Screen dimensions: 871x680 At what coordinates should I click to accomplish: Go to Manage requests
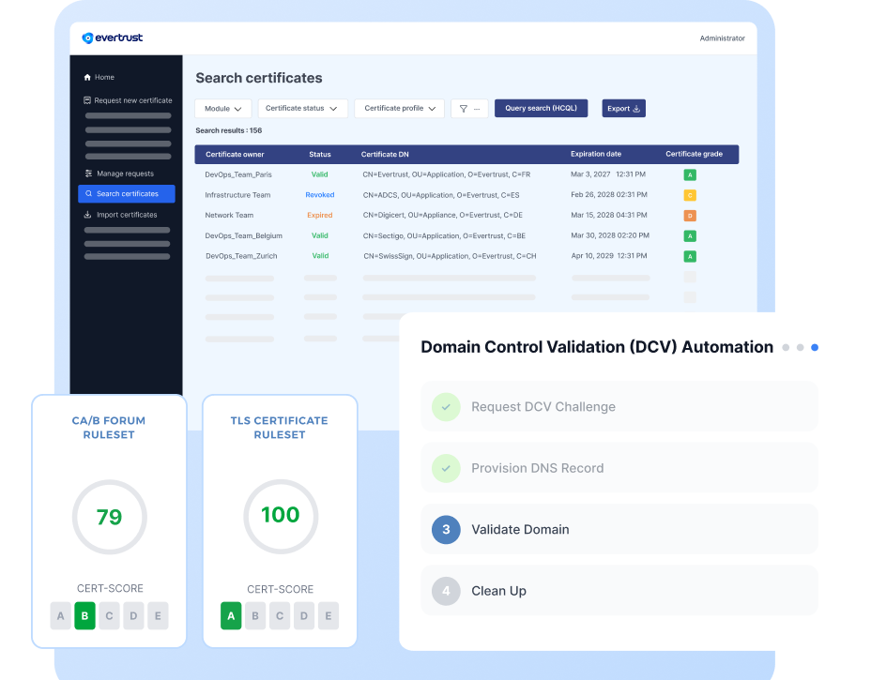pyautogui.click(x=119, y=174)
